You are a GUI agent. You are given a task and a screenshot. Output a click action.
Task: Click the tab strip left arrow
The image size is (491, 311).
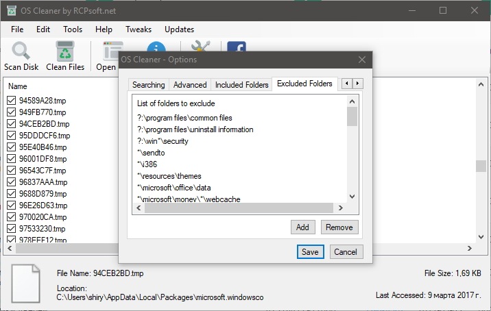346,84
